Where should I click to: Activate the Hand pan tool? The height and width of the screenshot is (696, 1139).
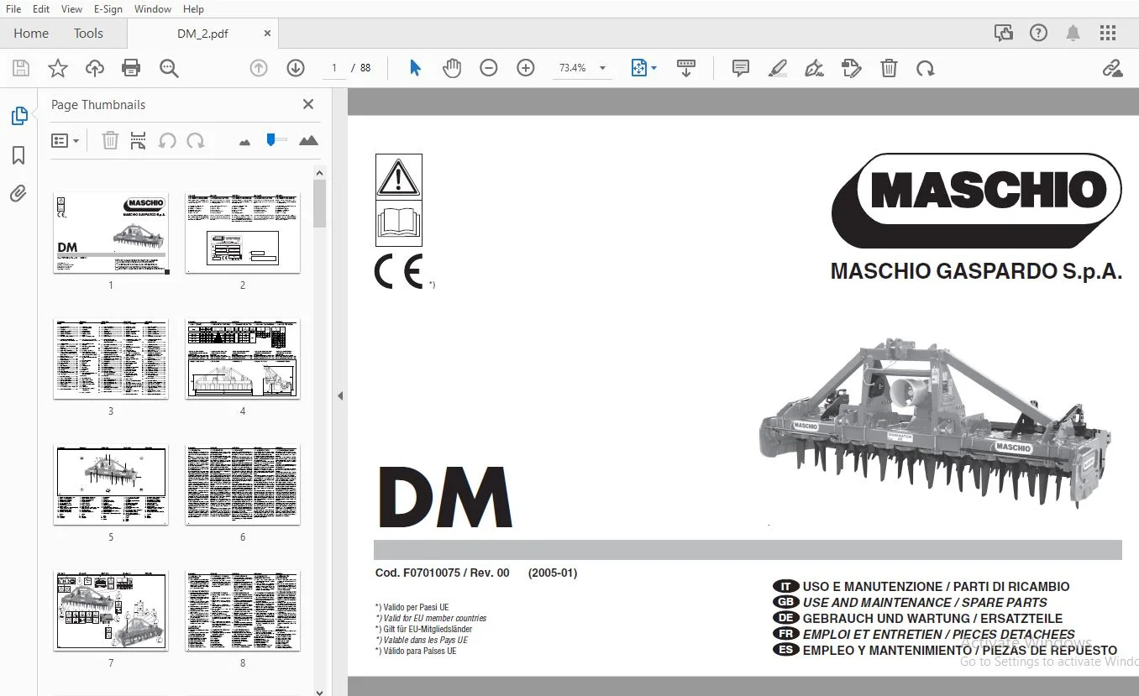click(452, 68)
